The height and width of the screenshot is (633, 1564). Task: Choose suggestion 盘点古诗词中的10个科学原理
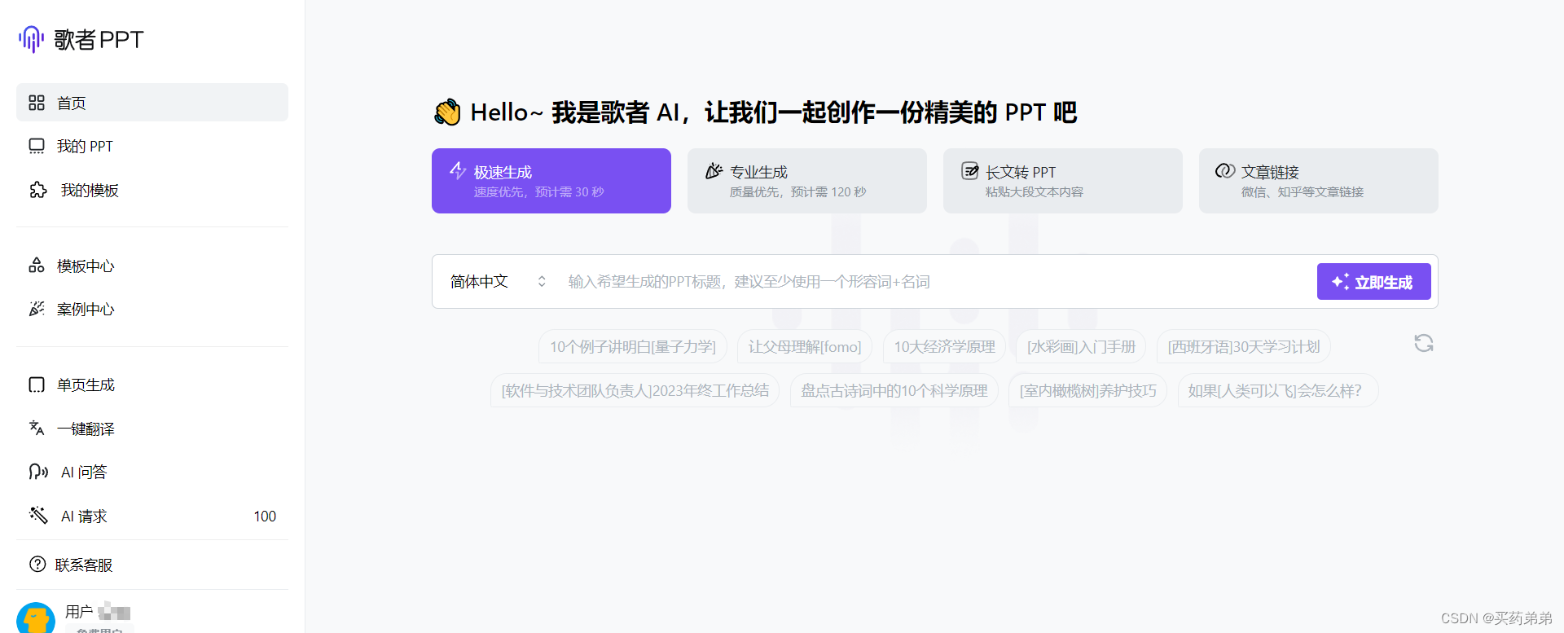point(894,390)
